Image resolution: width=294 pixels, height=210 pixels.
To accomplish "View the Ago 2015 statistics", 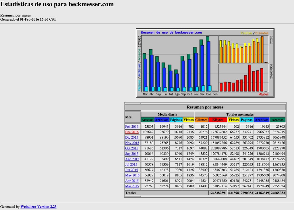I will tap(132, 159).
